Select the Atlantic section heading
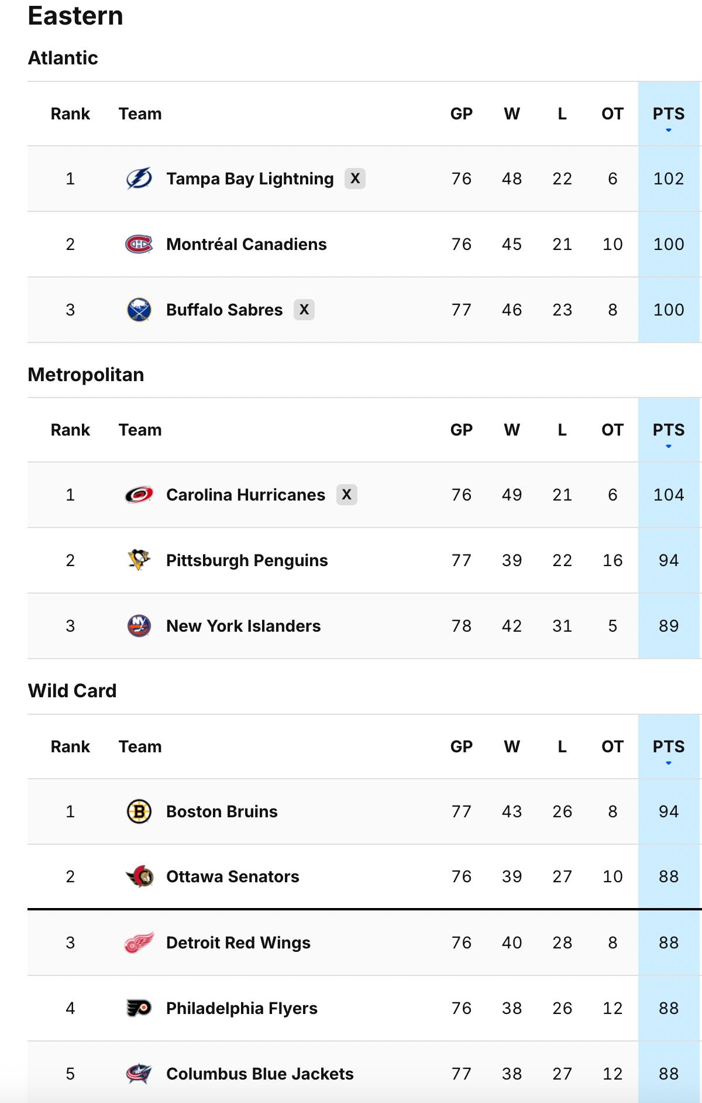This screenshot has width=702, height=1103. (64, 57)
